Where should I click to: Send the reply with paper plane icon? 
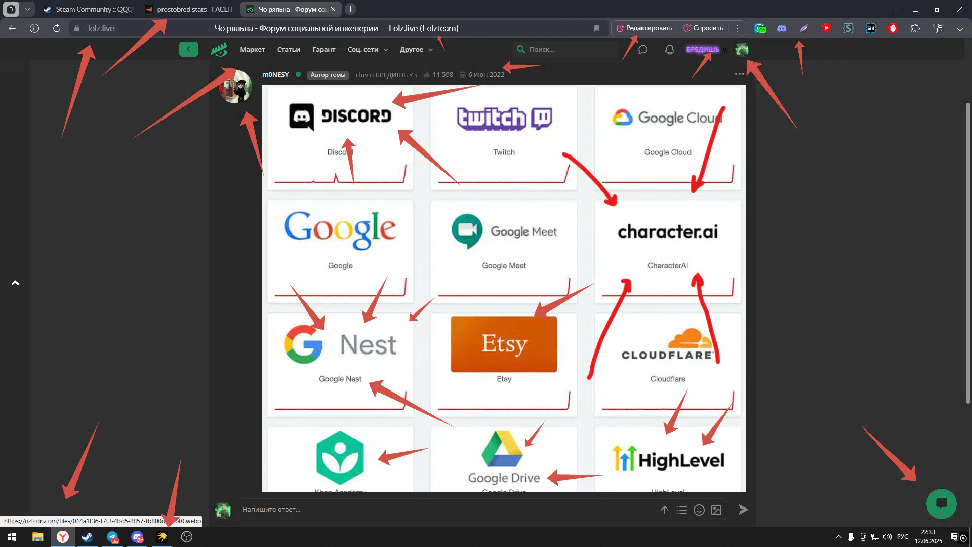743,510
